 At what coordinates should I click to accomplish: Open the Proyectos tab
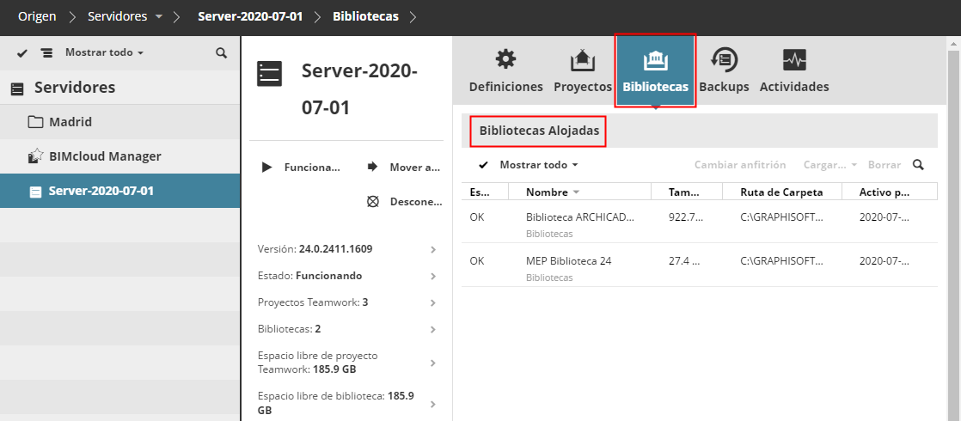[582, 71]
